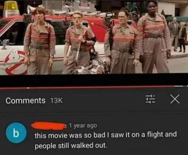Click the yellow siren light on the car roof
Image resolution: width=188 pixels, height=155 pixels.
[x=11, y=9]
